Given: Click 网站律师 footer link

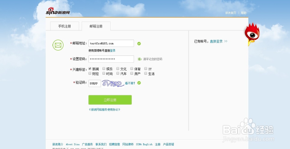Looking at the screenshot, I should coord(128,144).
